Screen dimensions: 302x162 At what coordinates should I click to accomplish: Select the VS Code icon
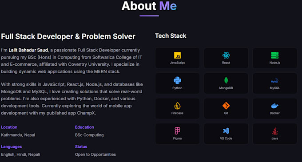click(226, 131)
